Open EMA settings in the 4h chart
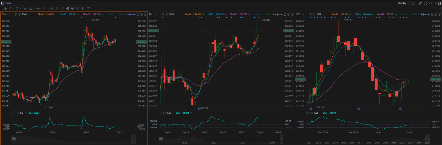 (163, 14)
